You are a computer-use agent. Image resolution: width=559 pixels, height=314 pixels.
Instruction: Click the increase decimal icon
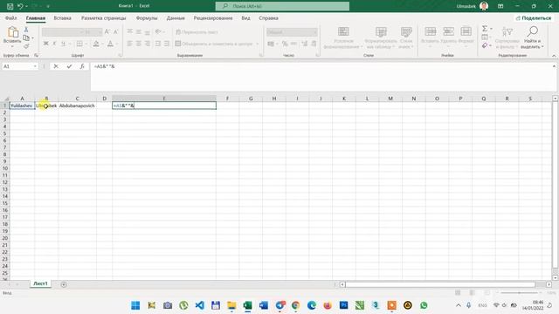click(305, 44)
